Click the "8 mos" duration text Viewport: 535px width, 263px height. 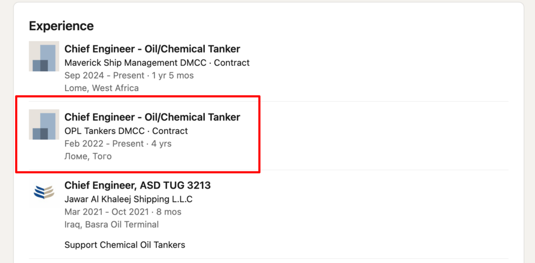pos(166,212)
